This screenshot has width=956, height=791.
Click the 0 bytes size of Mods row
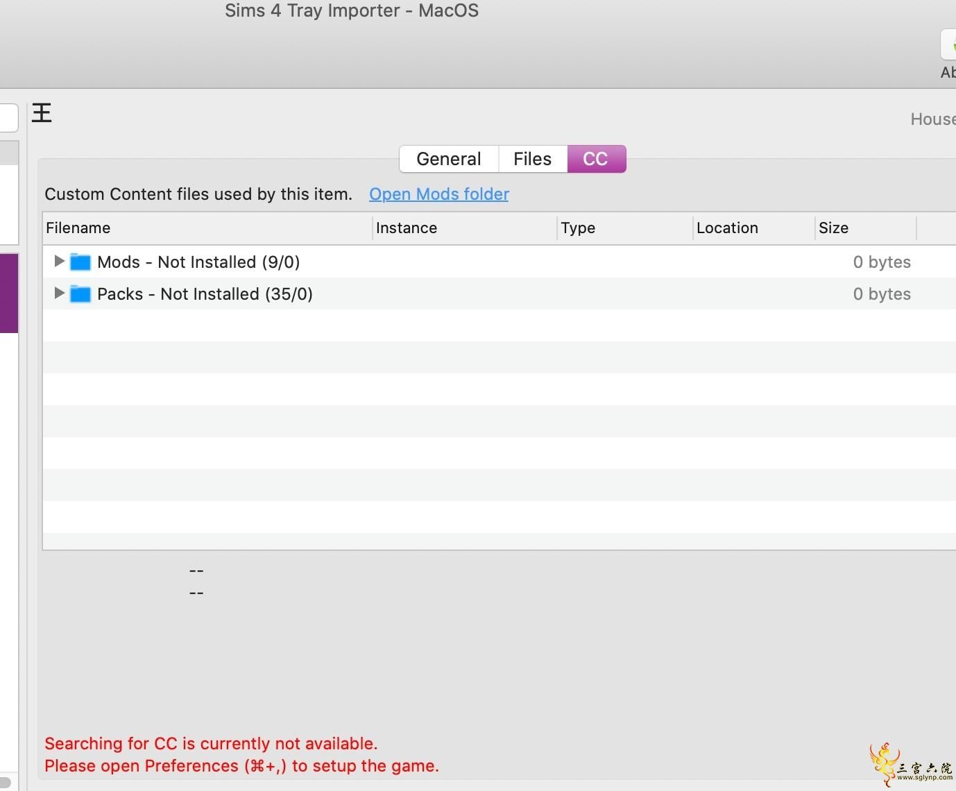point(882,262)
